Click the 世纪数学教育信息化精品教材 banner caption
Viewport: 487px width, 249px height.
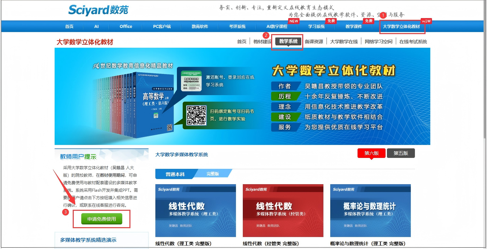134,66
